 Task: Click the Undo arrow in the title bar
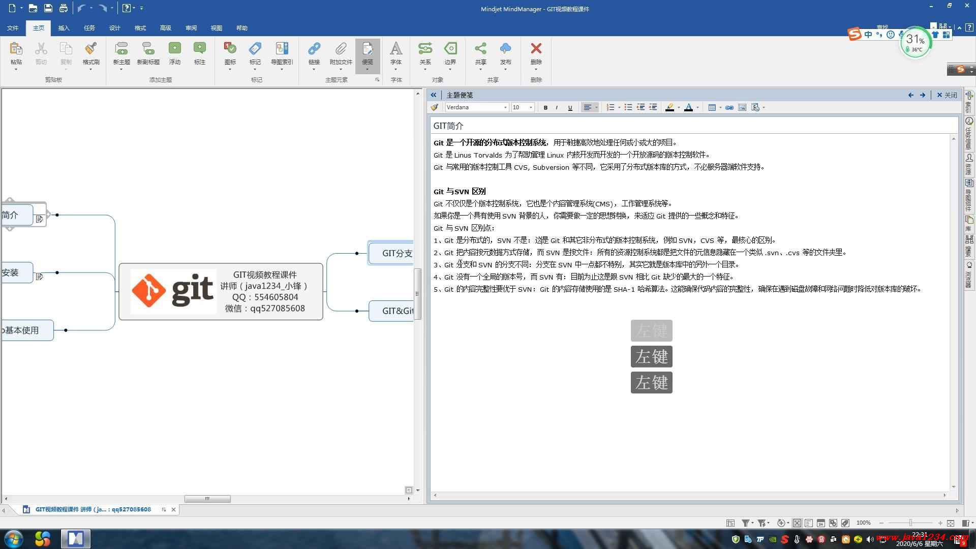pos(81,8)
